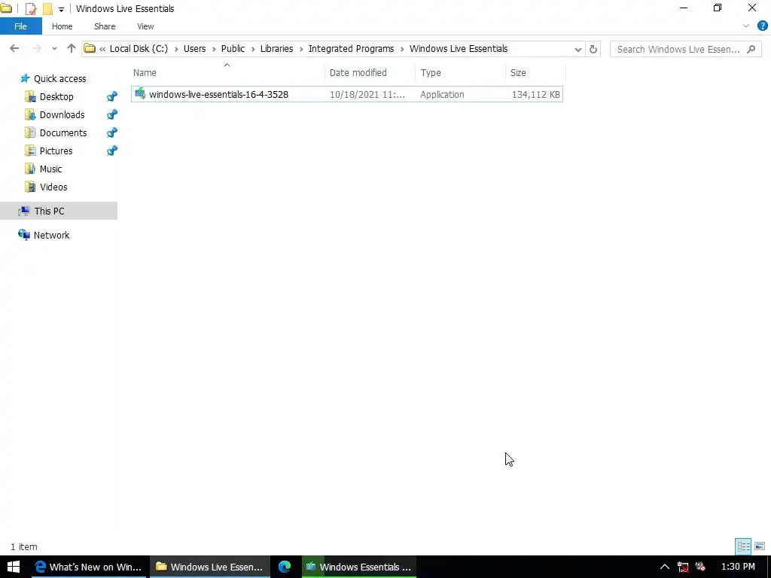Open Desktop in the navigation pane
771x578 pixels.
[56, 97]
